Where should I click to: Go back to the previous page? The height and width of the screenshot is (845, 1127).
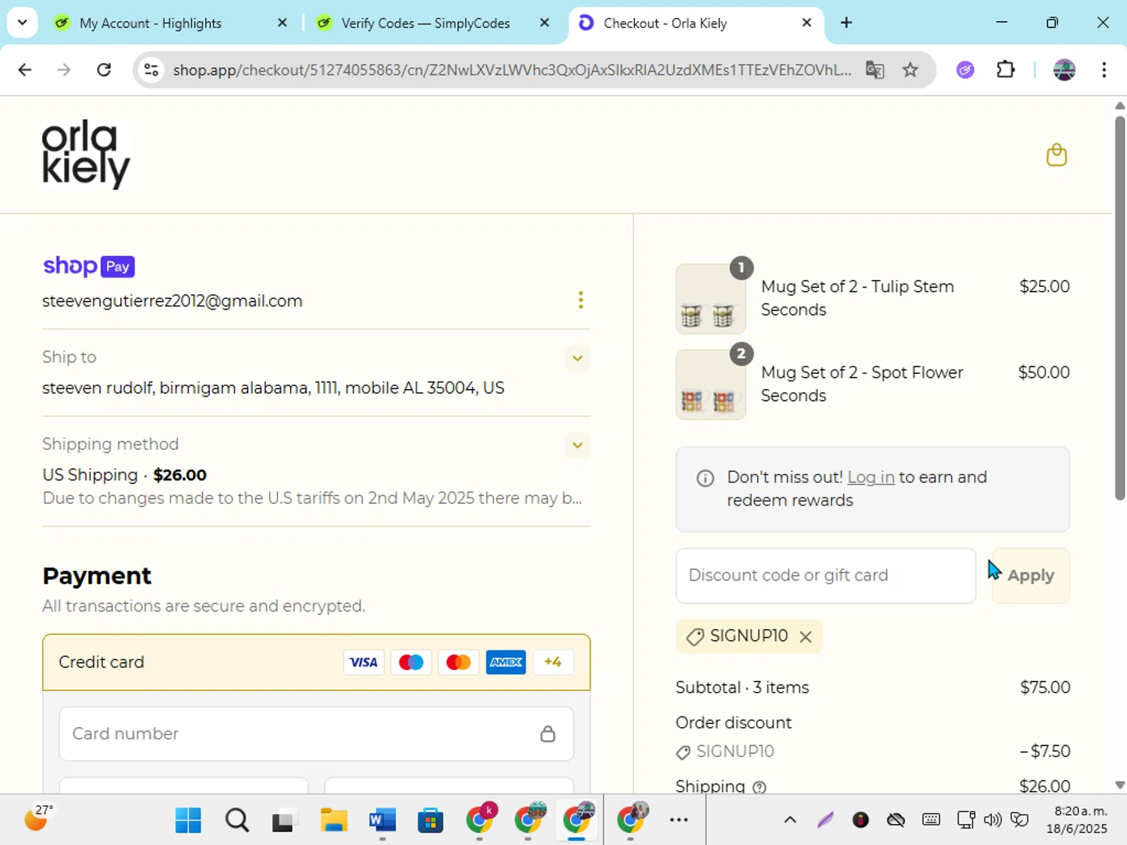pos(25,70)
